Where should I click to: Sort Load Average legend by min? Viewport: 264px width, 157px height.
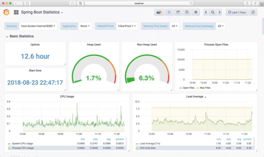(219, 139)
